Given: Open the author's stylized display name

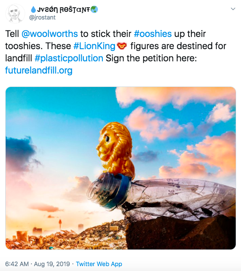Looking at the screenshot, I should point(64,10).
